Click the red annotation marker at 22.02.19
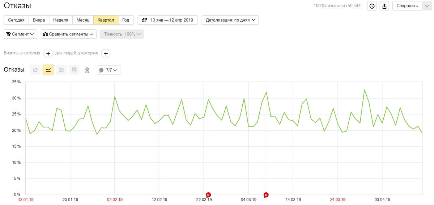The image size is (434, 205). [x=208, y=195]
